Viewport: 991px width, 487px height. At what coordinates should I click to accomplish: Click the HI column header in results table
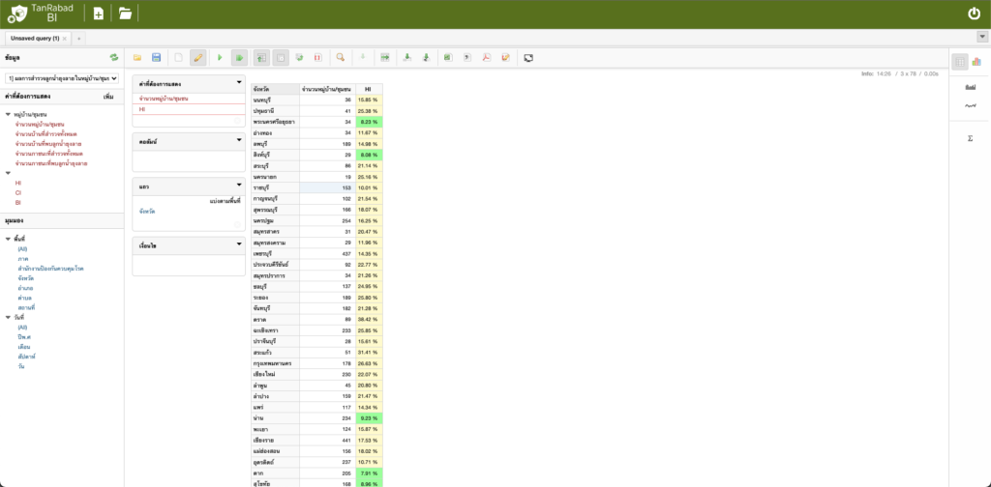(368, 88)
